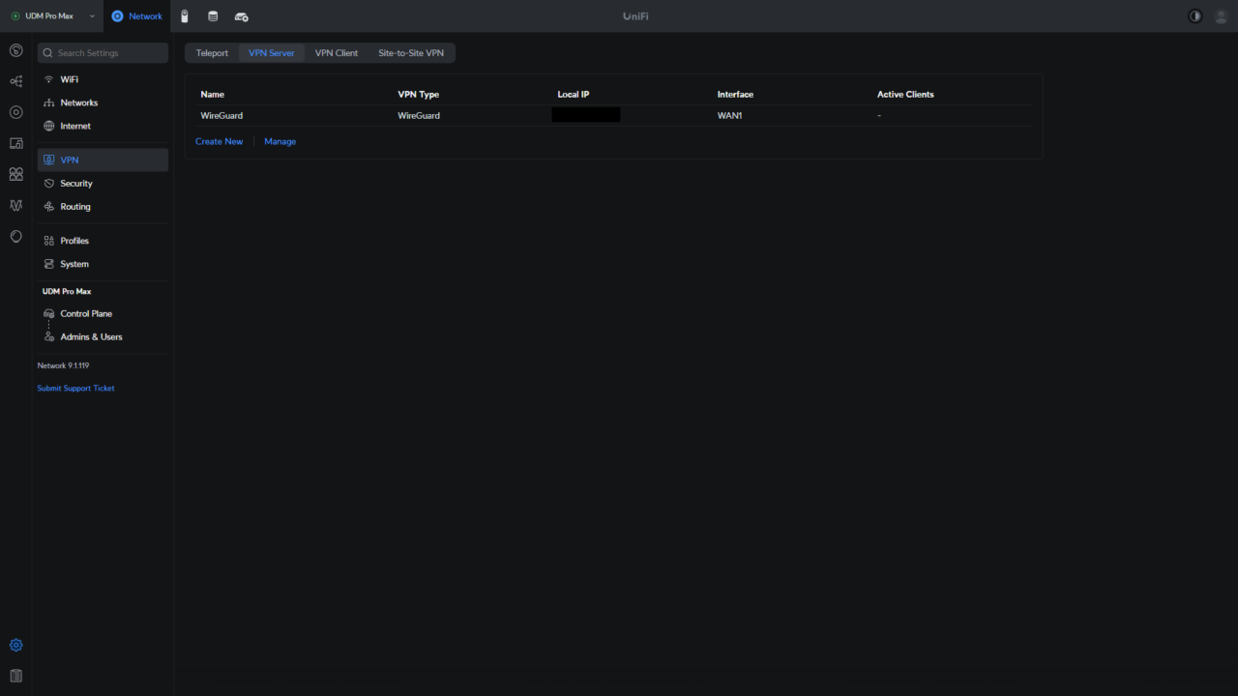The height and width of the screenshot is (696, 1238).
Task: Open System settings in the sidebar
Action: tap(103, 264)
